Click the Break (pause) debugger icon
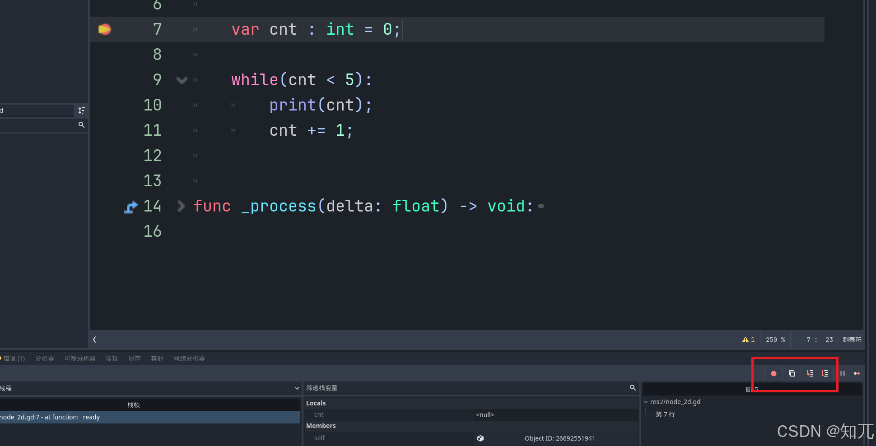Viewport: 876px width, 446px height. pos(842,373)
